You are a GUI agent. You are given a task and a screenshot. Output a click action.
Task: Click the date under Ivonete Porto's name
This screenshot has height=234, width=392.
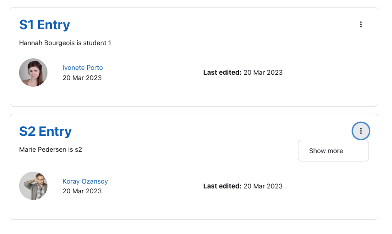pyautogui.click(x=82, y=78)
